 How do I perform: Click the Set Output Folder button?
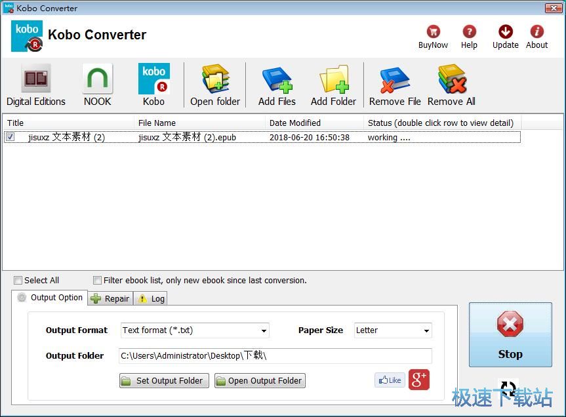pyautogui.click(x=164, y=380)
